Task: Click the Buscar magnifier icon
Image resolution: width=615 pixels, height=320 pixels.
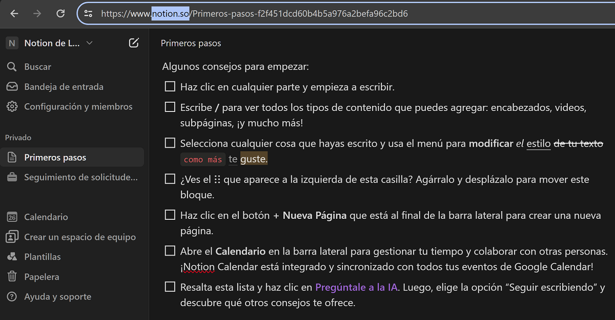Action: [12, 66]
